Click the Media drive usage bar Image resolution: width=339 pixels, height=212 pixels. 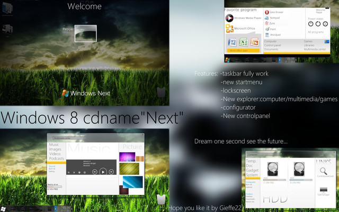point(55,187)
